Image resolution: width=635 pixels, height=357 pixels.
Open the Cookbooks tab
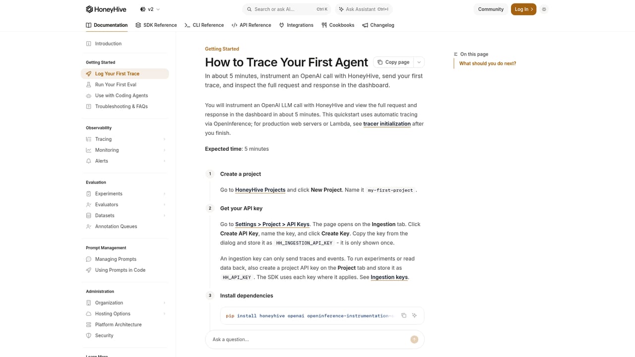coord(338,25)
